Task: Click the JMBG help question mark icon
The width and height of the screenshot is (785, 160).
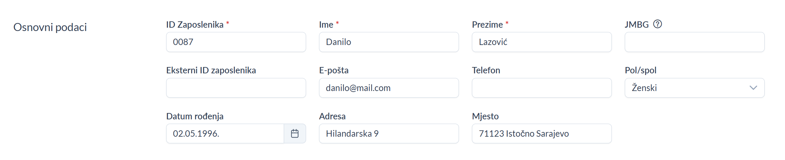Action: pos(657,24)
